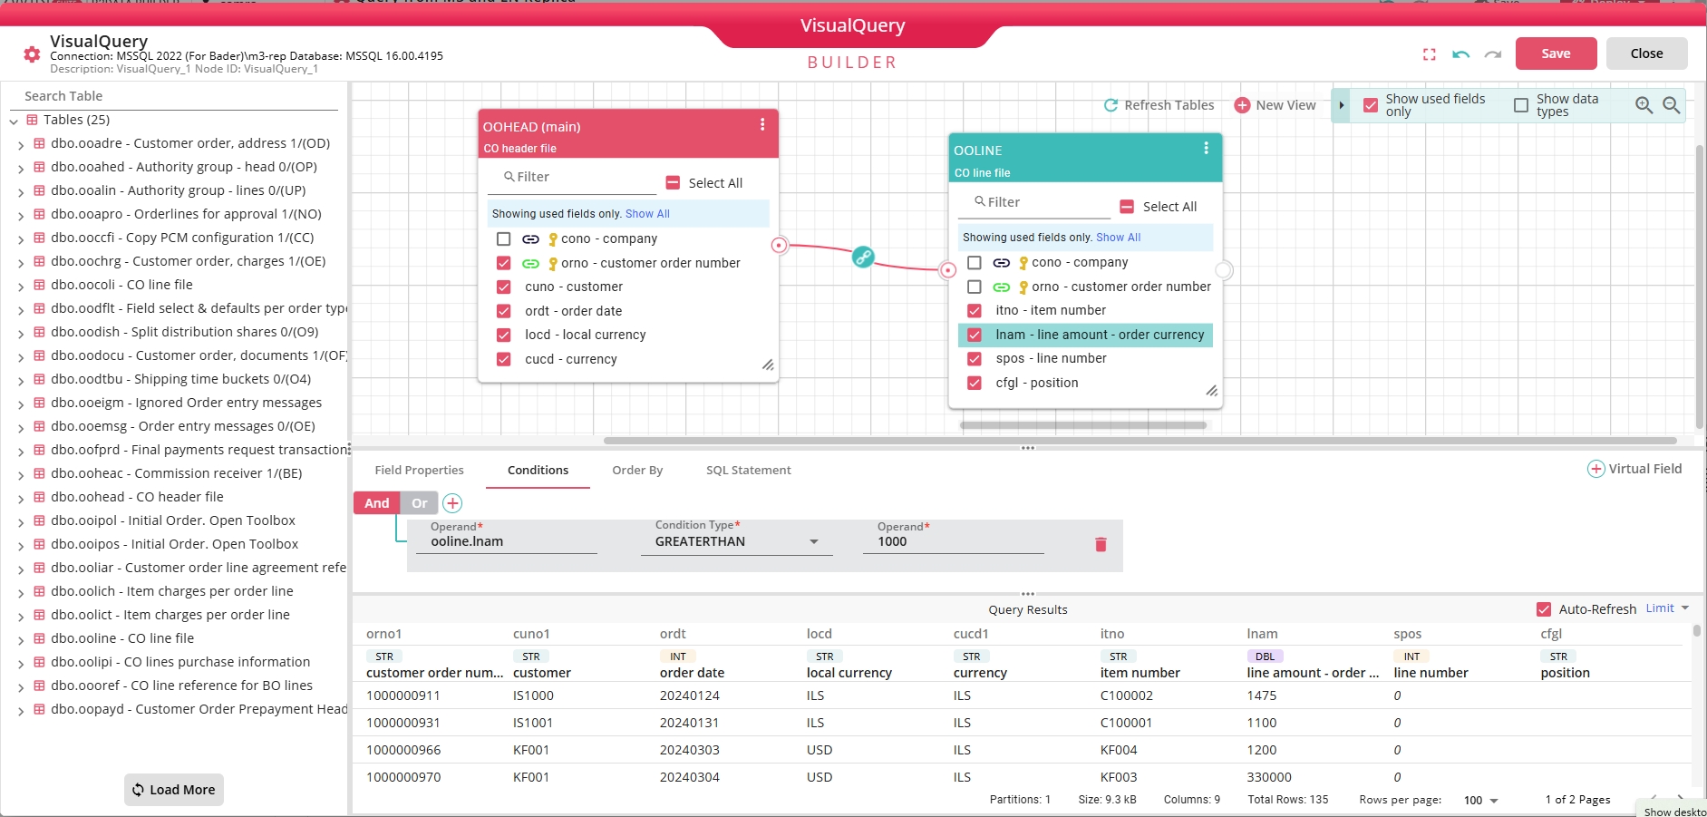
Task: Add a new condition with plus icon
Action: [452, 503]
